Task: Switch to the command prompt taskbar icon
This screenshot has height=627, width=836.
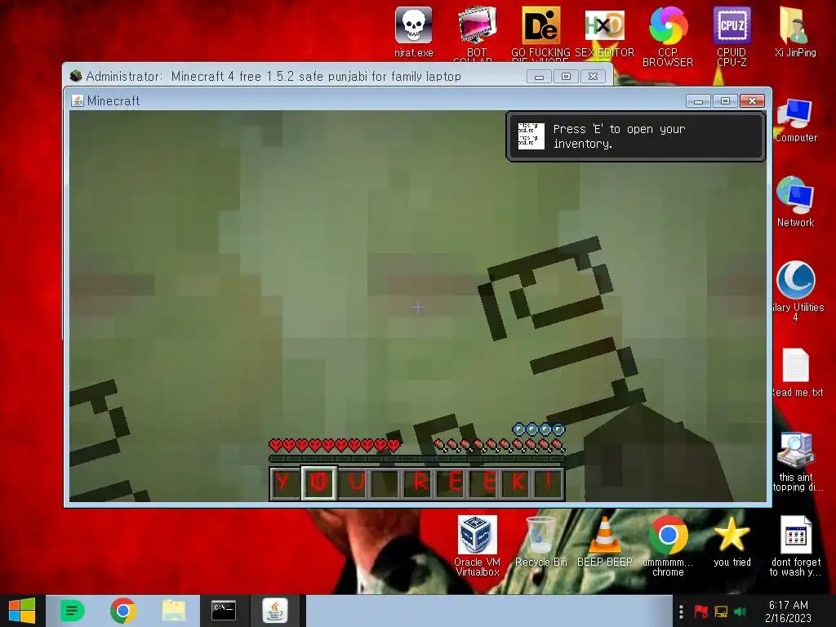Action: (x=224, y=611)
